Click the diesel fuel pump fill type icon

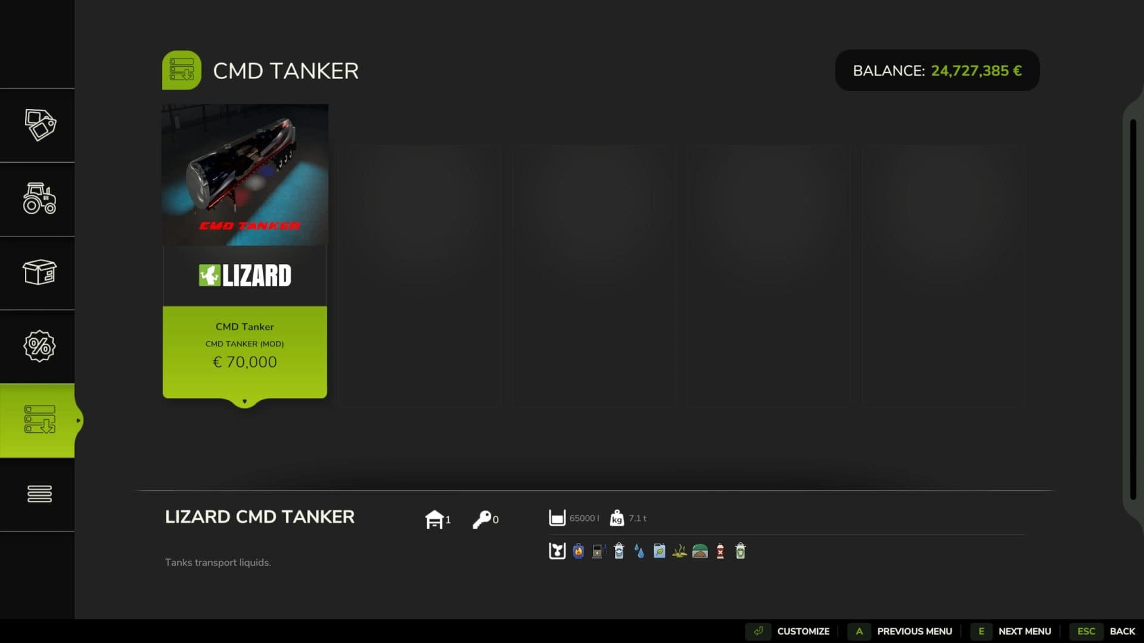[599, 551]
